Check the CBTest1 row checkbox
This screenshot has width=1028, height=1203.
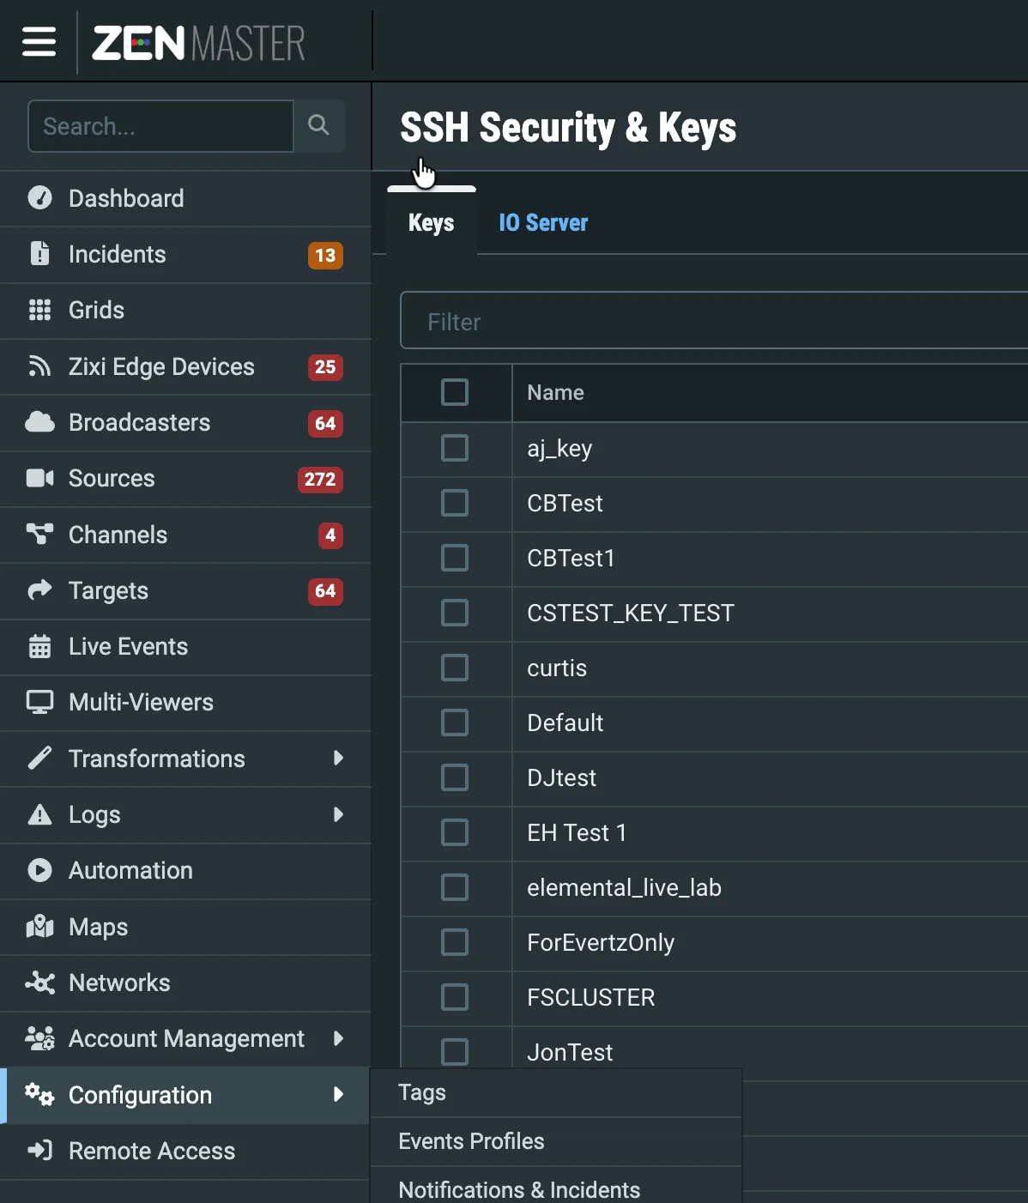pos(454,558)
